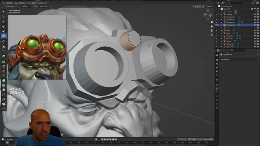The width and height of the screenshot is (260, 146).
Task: Hide Cylinder.004 via its eye icon
Action: [255, 25]
